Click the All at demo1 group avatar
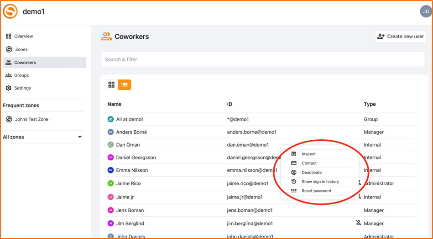 110,119
